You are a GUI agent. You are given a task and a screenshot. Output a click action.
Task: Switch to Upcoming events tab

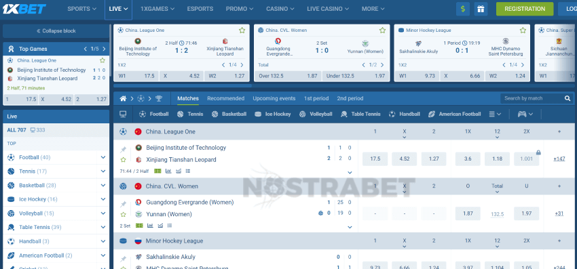(274, 98)
